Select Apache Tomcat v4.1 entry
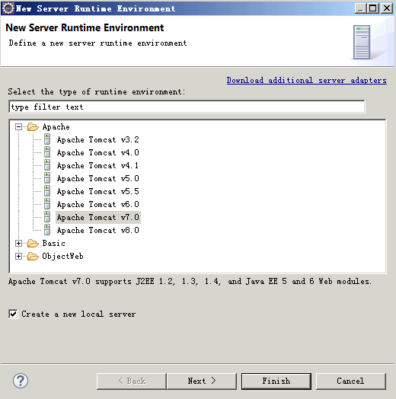The width and height of the screenshot is (396, 399). point(98,165)
